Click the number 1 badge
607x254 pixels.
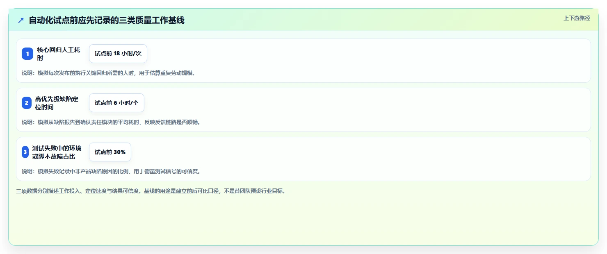coord(27,54)
